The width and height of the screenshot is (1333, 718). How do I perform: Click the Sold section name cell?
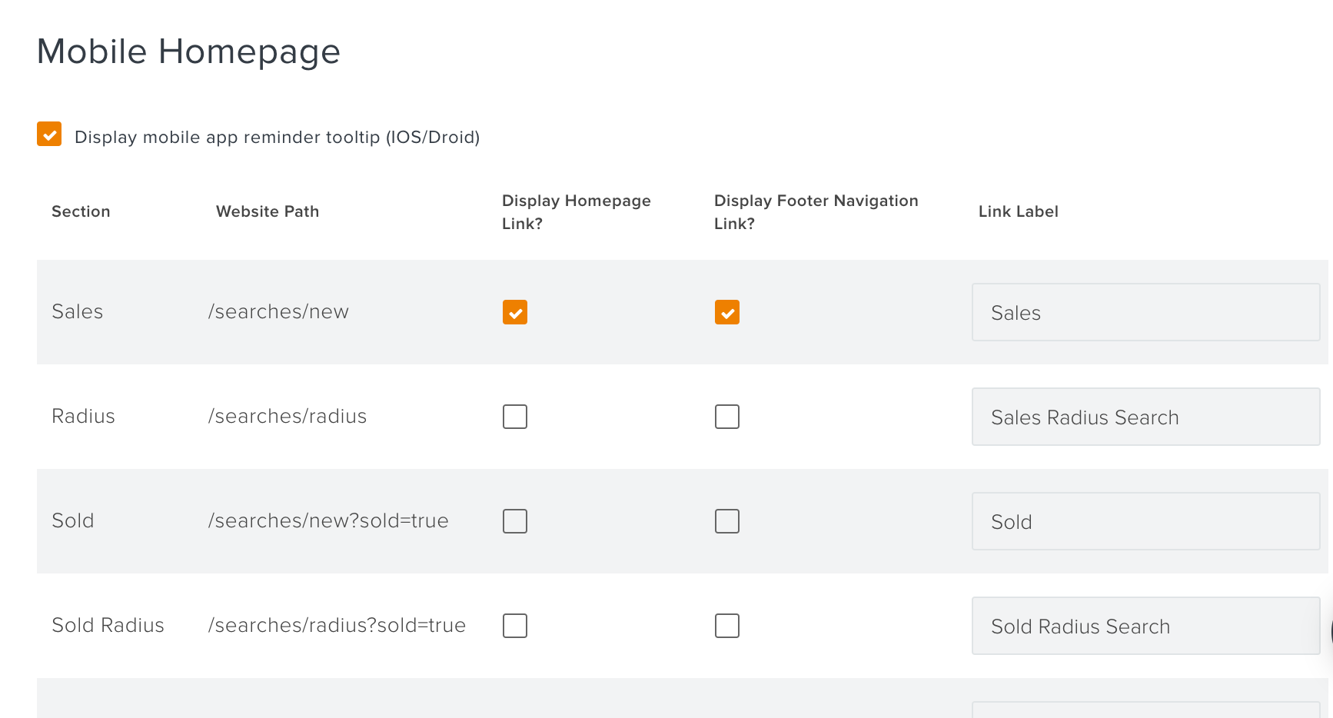pyautogui.click(x=73, y=520)
